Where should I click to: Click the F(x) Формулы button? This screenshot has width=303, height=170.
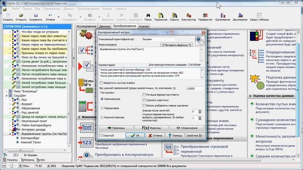[151, 128]
